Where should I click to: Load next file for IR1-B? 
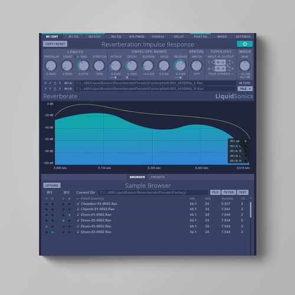click(x=60, y=88)
